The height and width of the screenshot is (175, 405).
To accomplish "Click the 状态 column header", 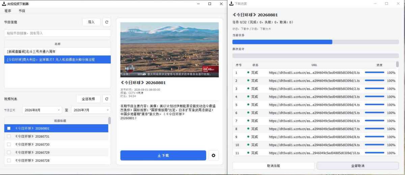I will click(x=255, y=65).
